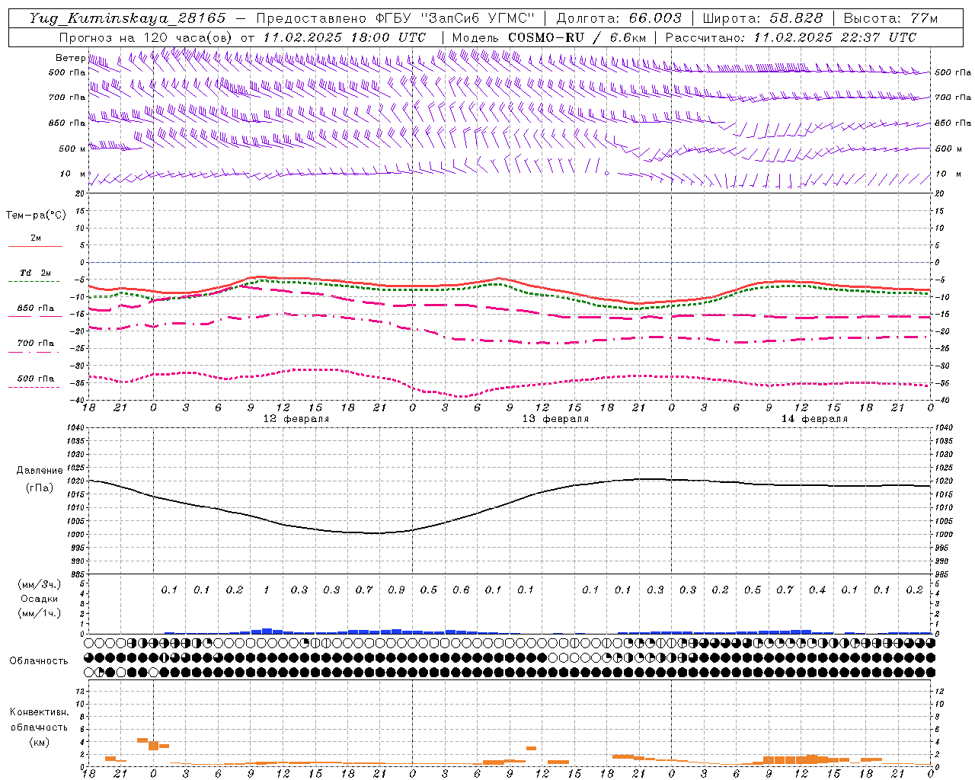Click the (мм/1ч.) precipitation unit label
975x780 pixels.
click(x=40, y=613)
